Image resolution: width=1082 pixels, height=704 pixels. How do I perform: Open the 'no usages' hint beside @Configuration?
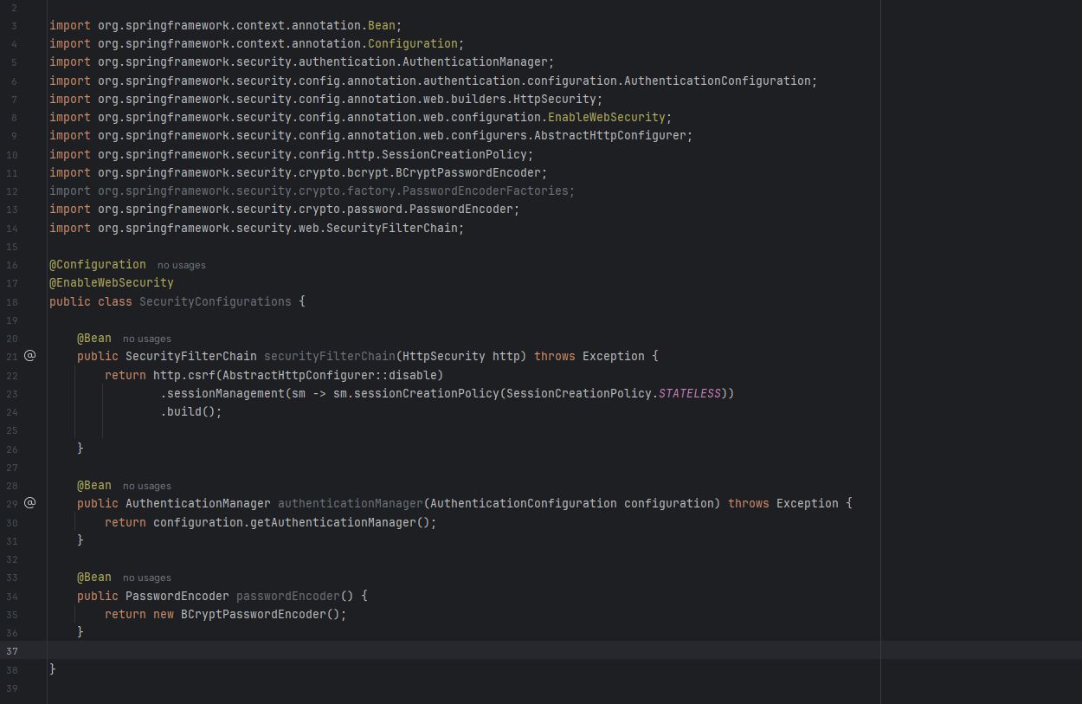tap(182, 265)
